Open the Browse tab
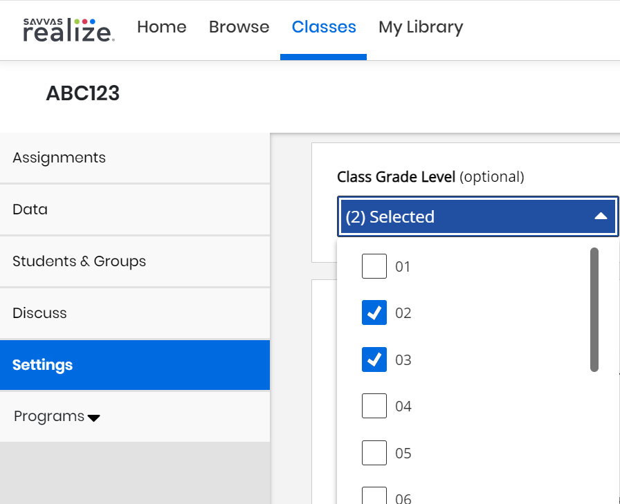 (239, 27)
